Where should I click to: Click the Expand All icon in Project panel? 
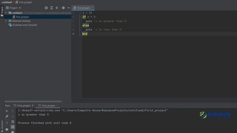[x=51, y=8]
